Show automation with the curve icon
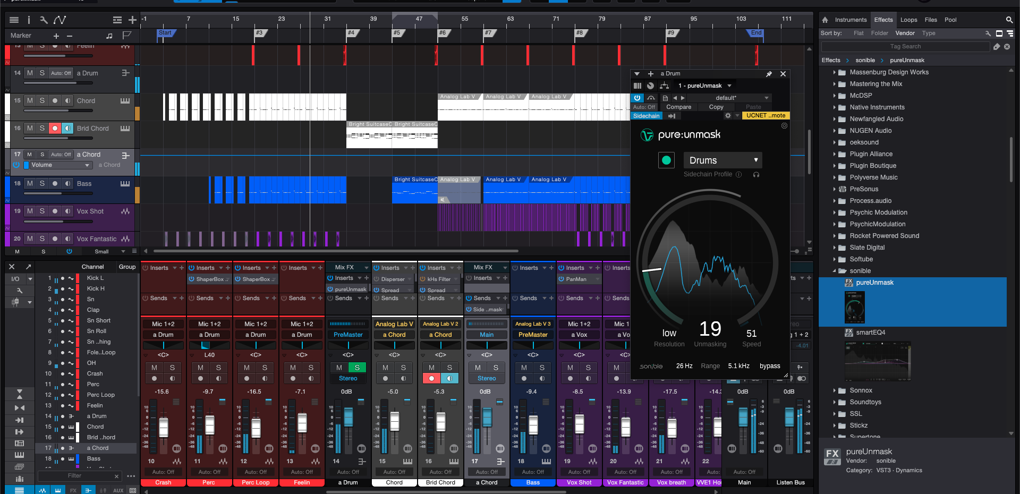1020x494 pixels. [x=59, y=20]
